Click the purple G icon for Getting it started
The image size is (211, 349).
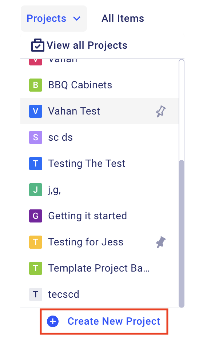click(x=36, y=216)
